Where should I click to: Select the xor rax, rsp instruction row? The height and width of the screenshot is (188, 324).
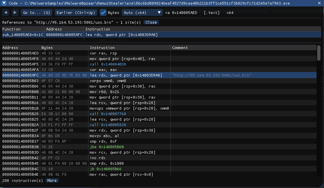(x=159, y=53)
